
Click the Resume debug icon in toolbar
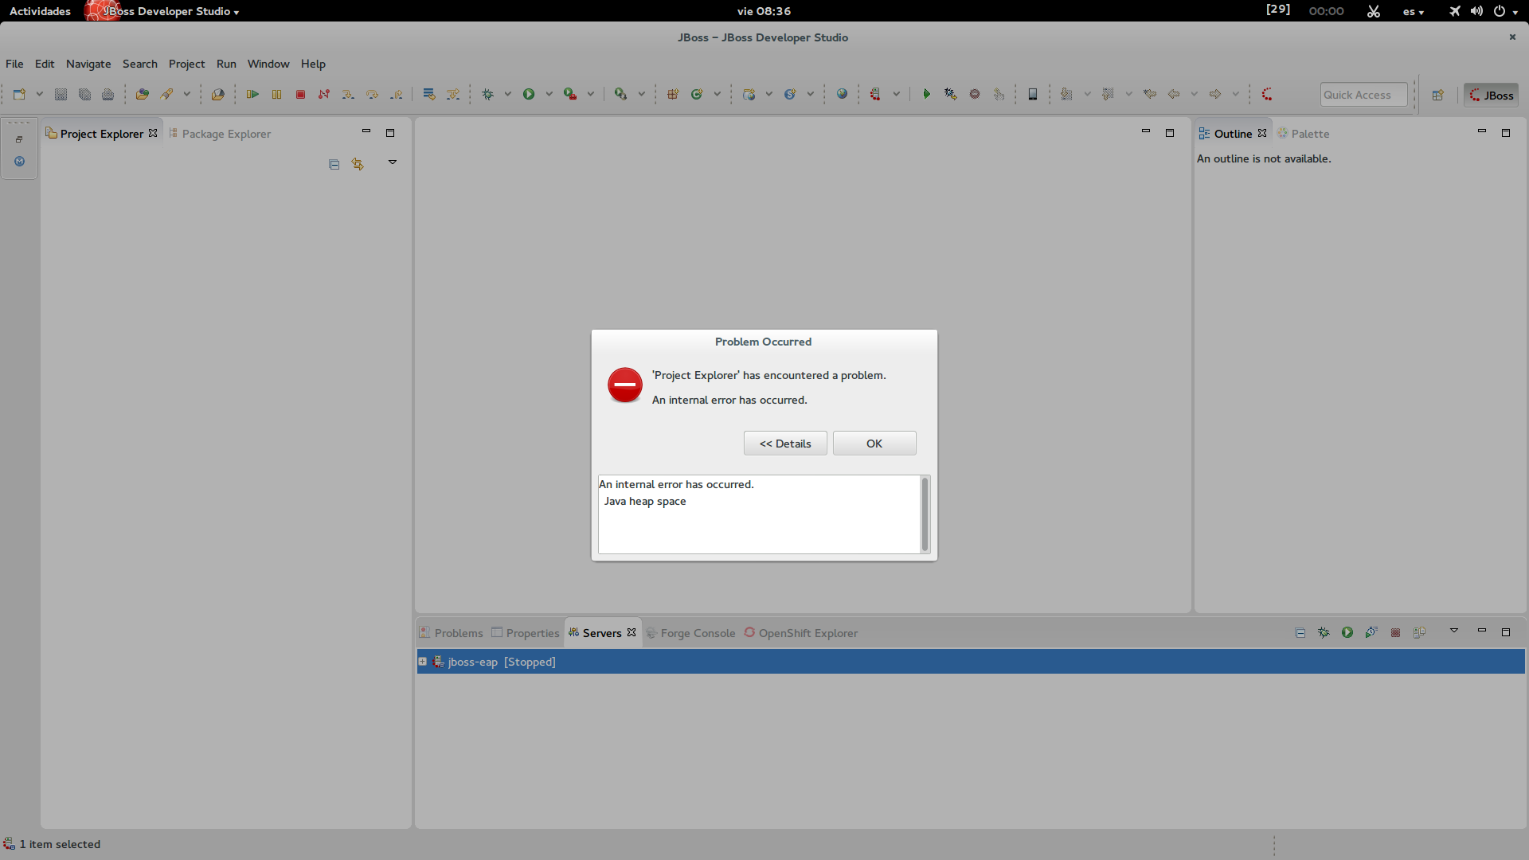click(252, 94)
